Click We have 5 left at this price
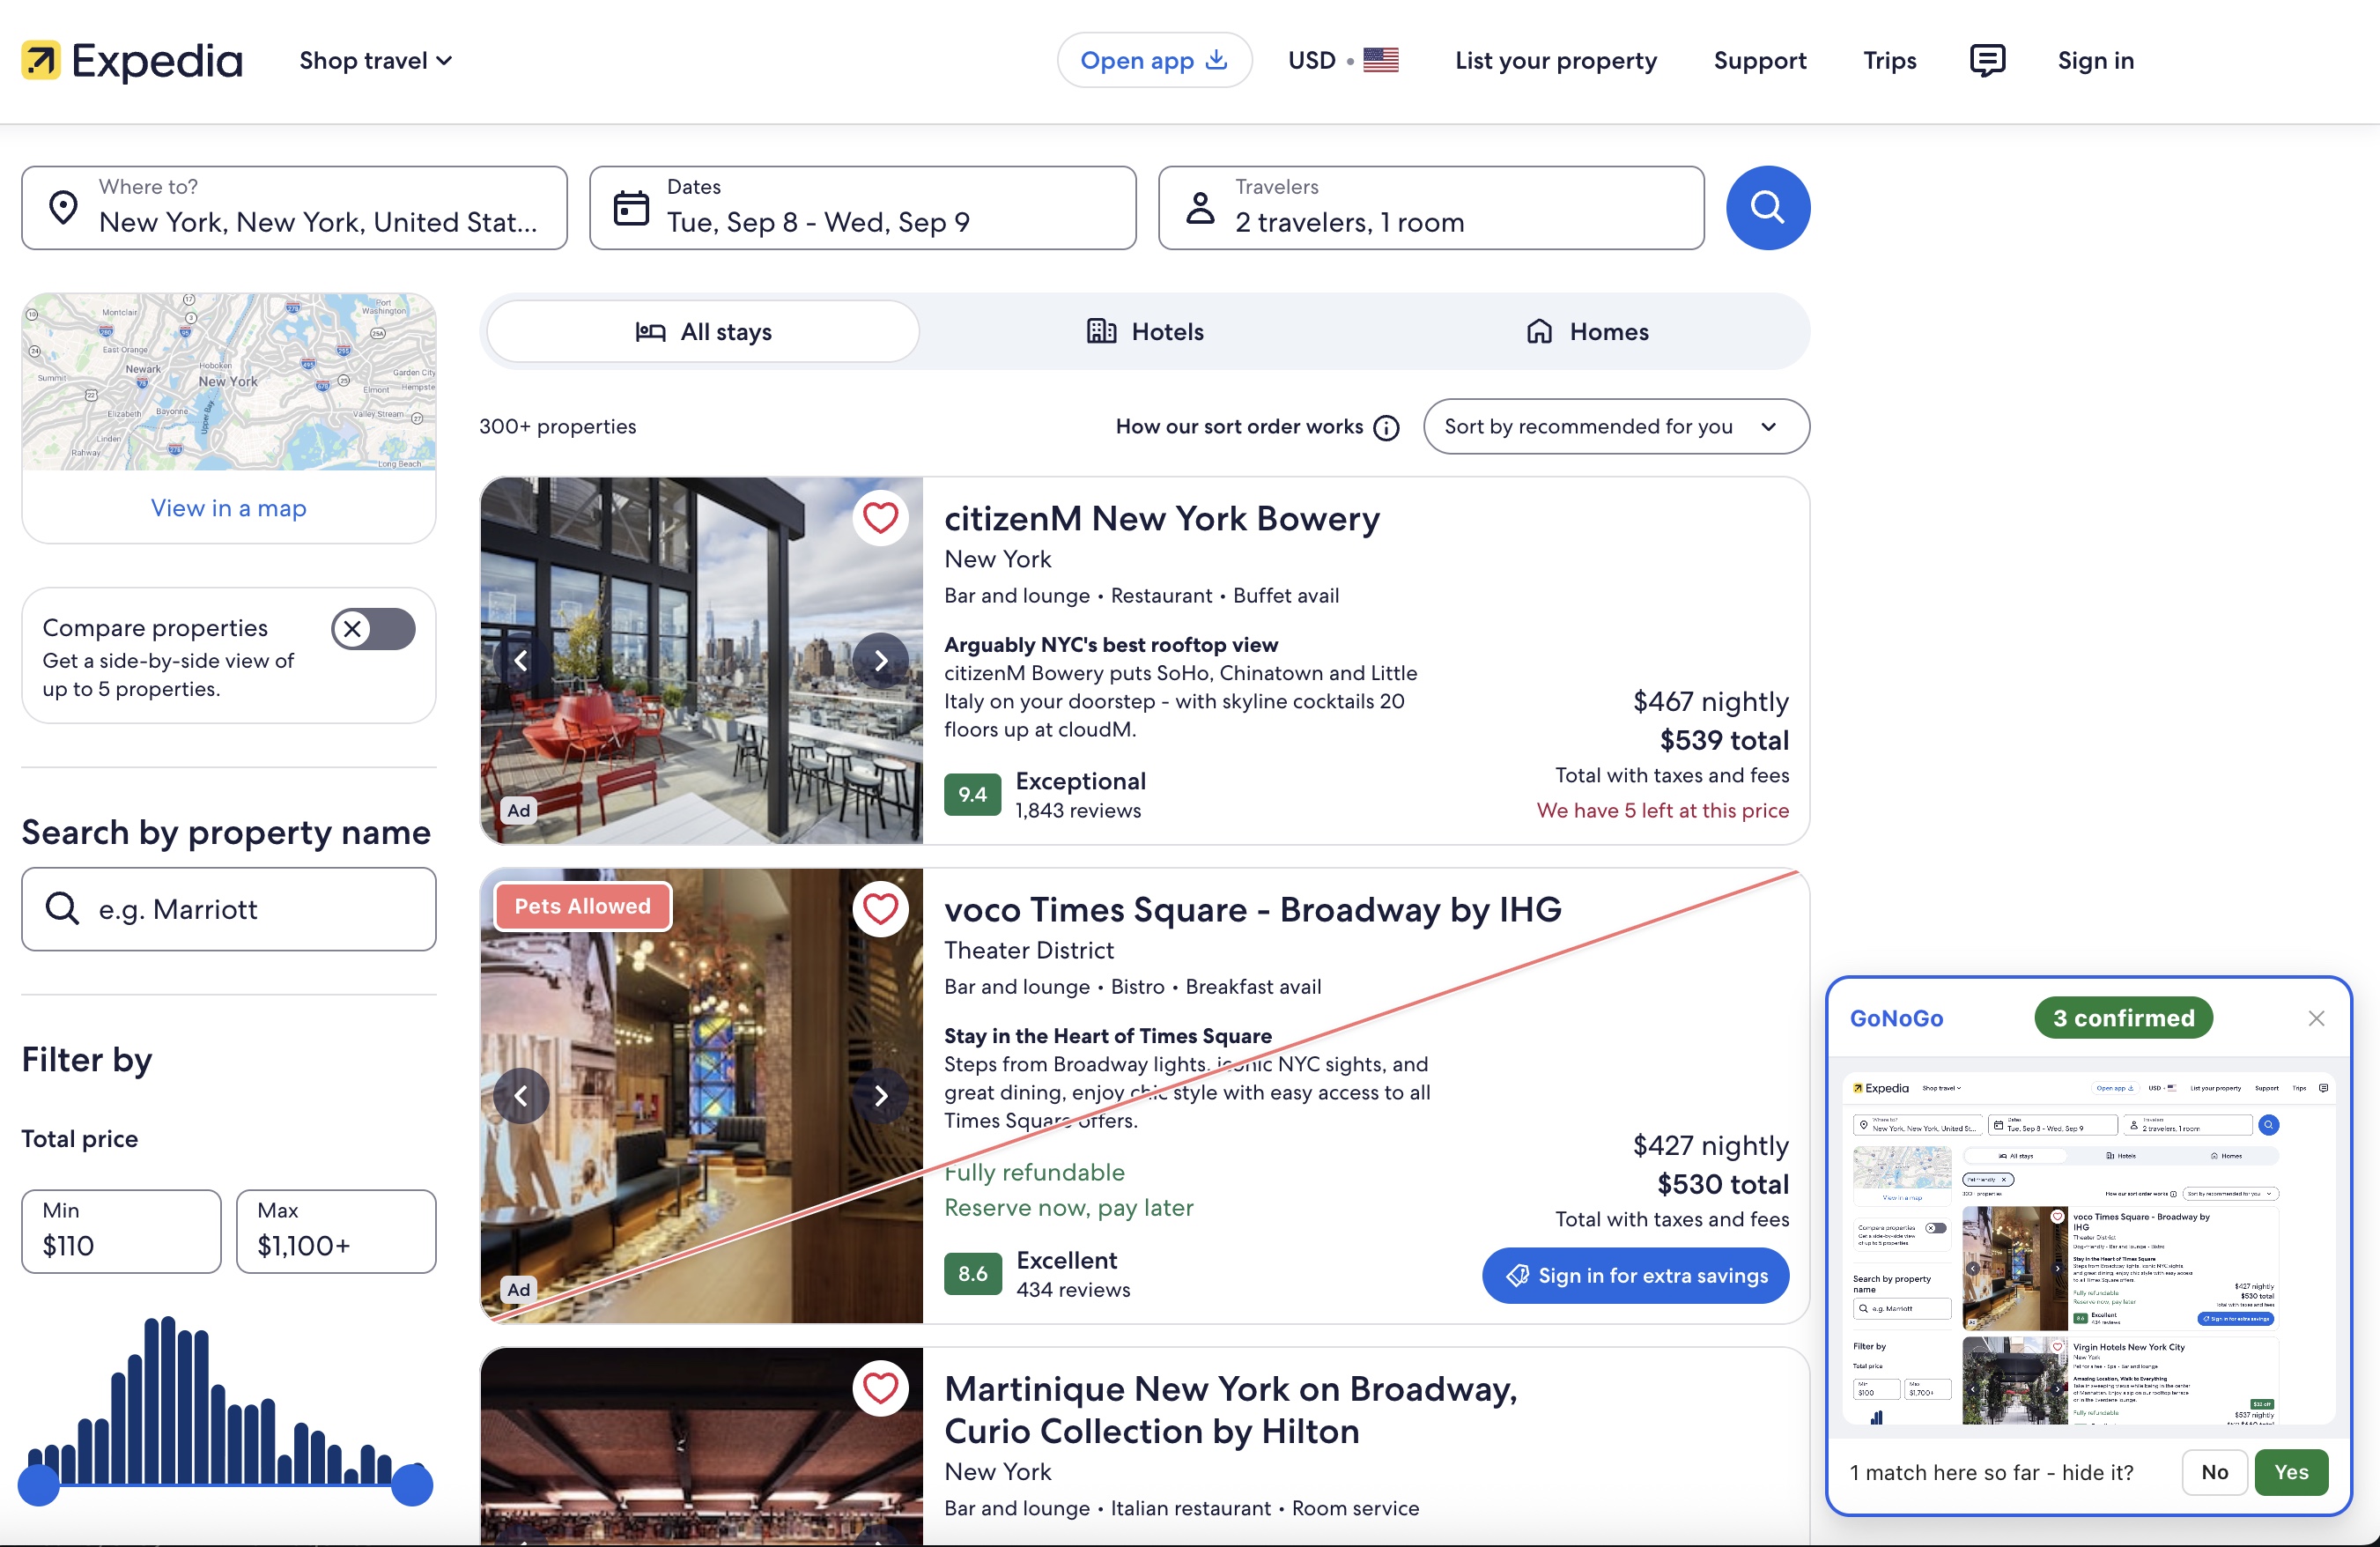This screenshot has height=1547, width=2380. click(1662, 810)
